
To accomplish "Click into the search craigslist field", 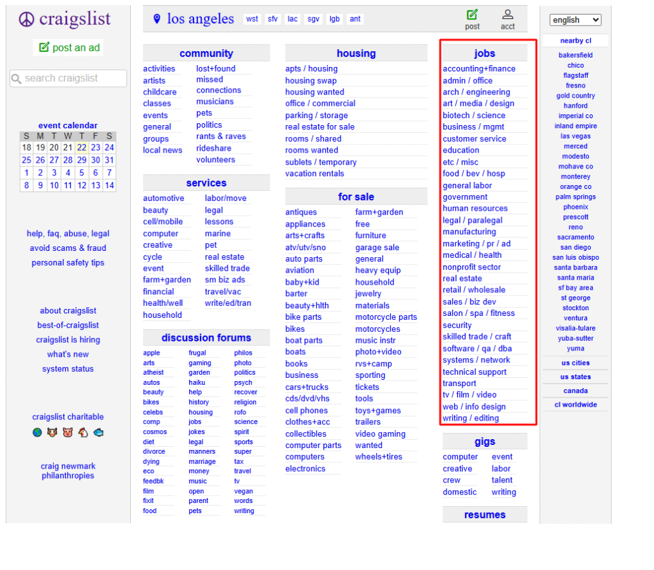I will tap(68, 79).
